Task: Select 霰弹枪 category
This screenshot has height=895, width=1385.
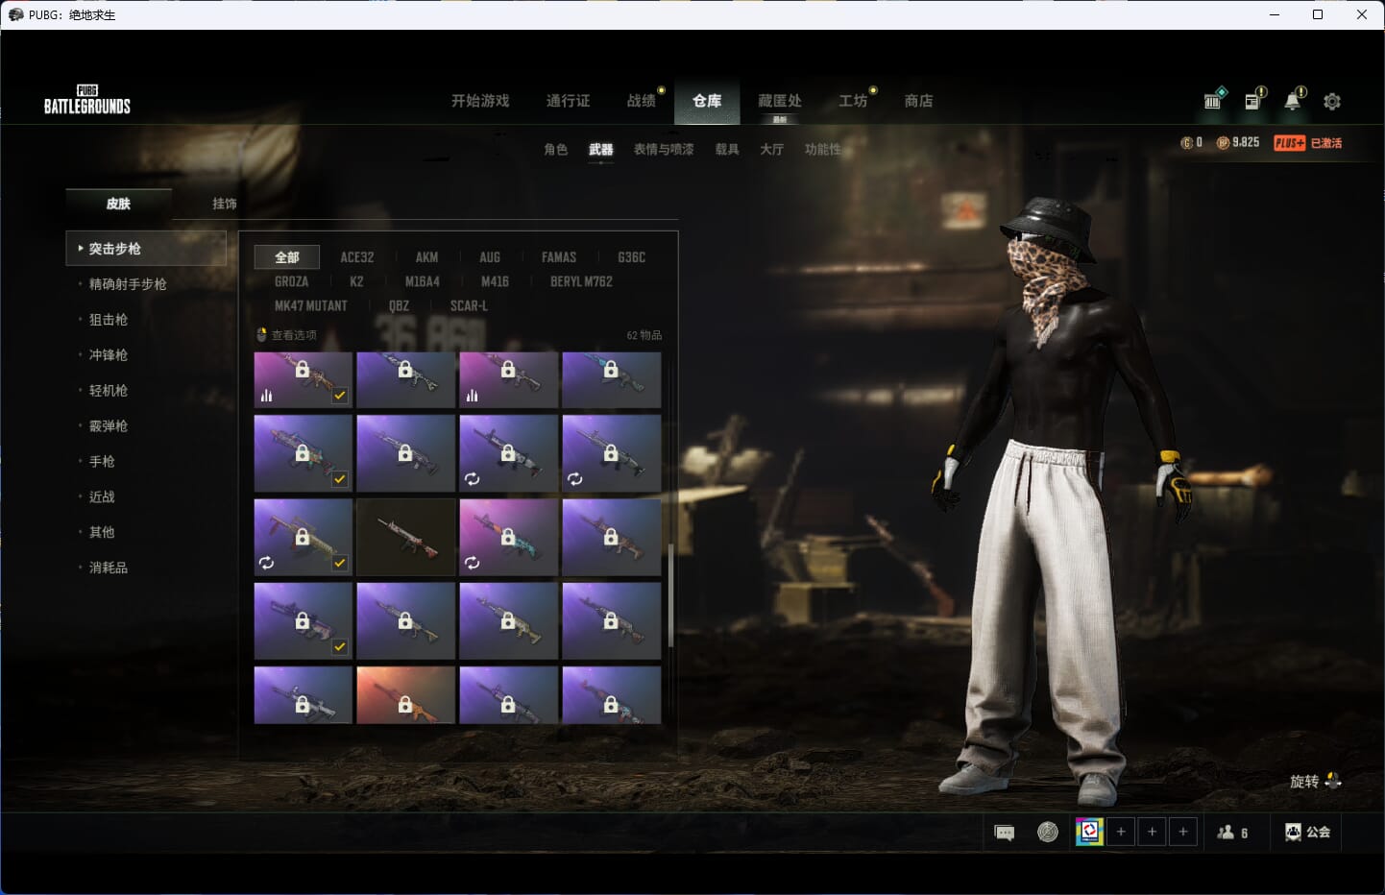Action: coord(109,426)
